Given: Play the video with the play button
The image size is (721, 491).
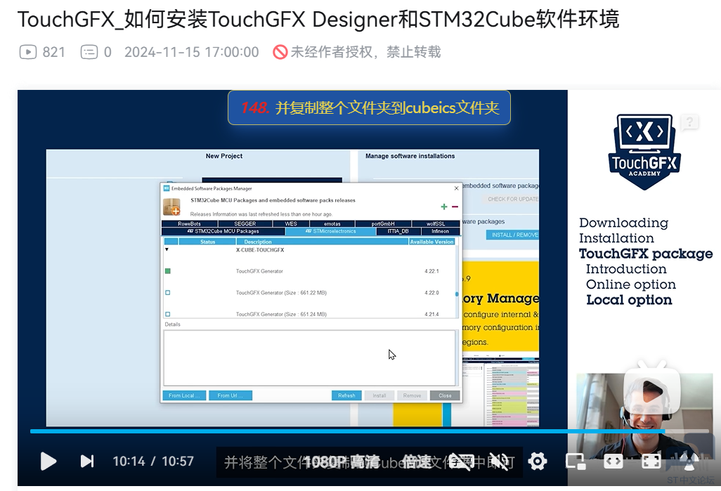Looking at the screenshot, I should click(x=48, y=461).
